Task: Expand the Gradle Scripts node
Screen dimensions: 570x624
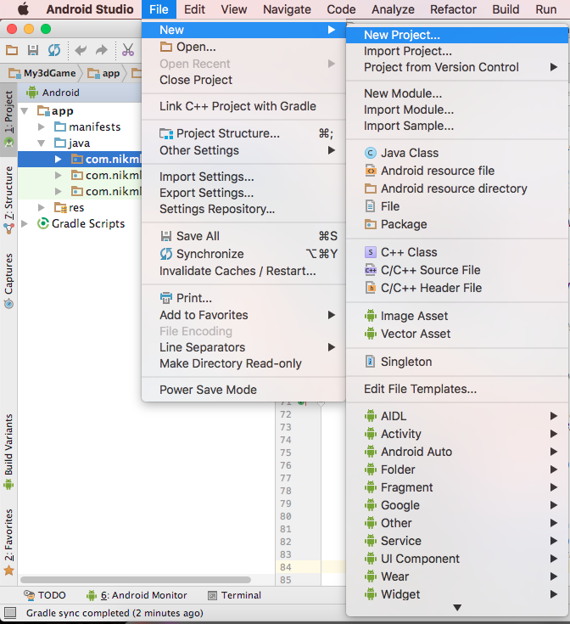Action: coord(25,223)
